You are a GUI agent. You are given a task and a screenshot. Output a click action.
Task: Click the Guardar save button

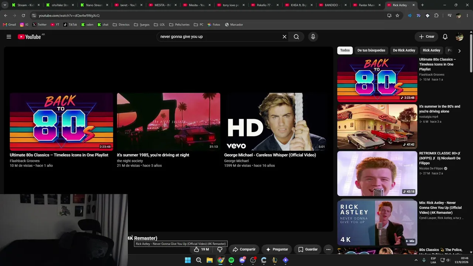click(x=308, y=249)
